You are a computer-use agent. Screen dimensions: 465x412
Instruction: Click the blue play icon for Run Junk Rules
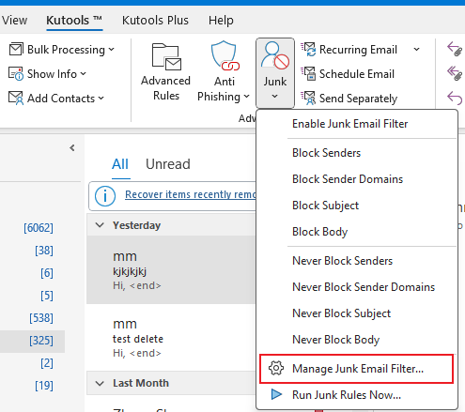(276, 394)
